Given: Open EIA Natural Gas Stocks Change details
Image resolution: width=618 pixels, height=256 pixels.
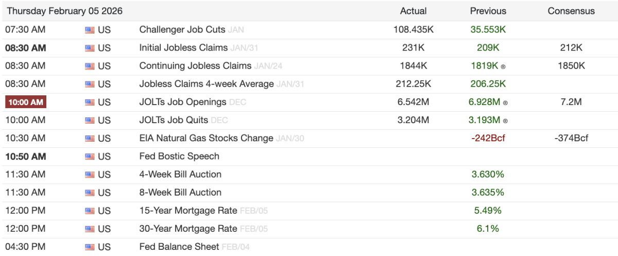Looking at the screenshot, I should [206, 138].
